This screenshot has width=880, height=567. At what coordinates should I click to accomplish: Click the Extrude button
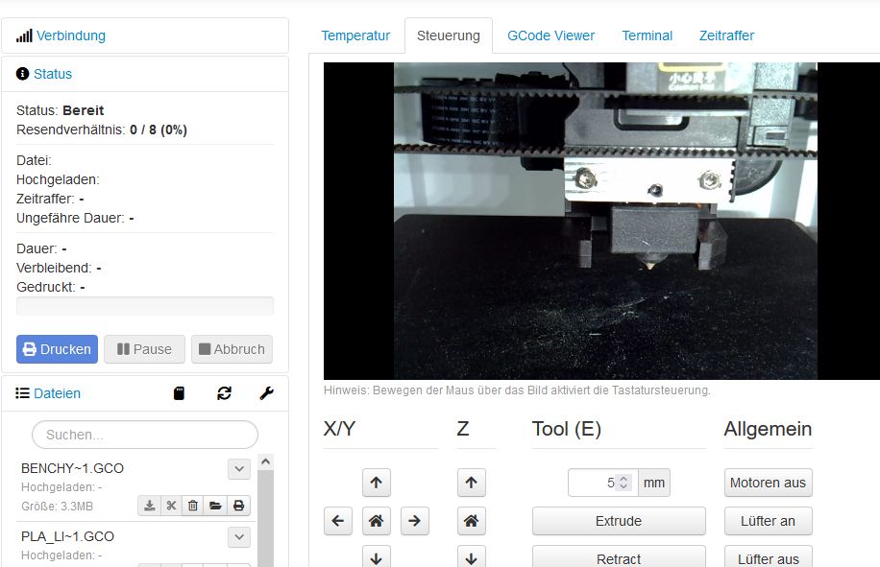619,521
